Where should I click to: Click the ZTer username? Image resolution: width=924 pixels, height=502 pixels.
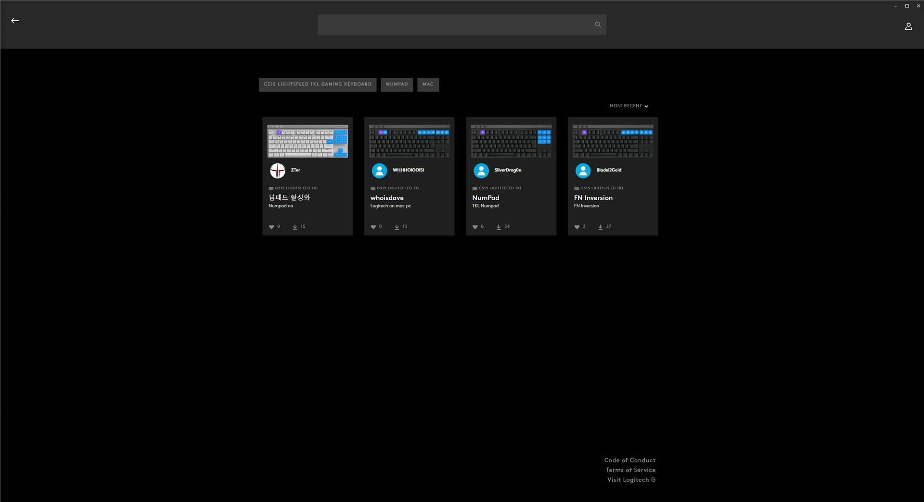click(295, 170)
